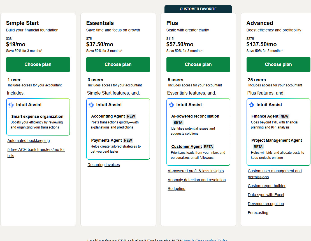311x241 pixels.
Task: Click the NEW badge beside Payments Agent
Action: pos(128,141)
